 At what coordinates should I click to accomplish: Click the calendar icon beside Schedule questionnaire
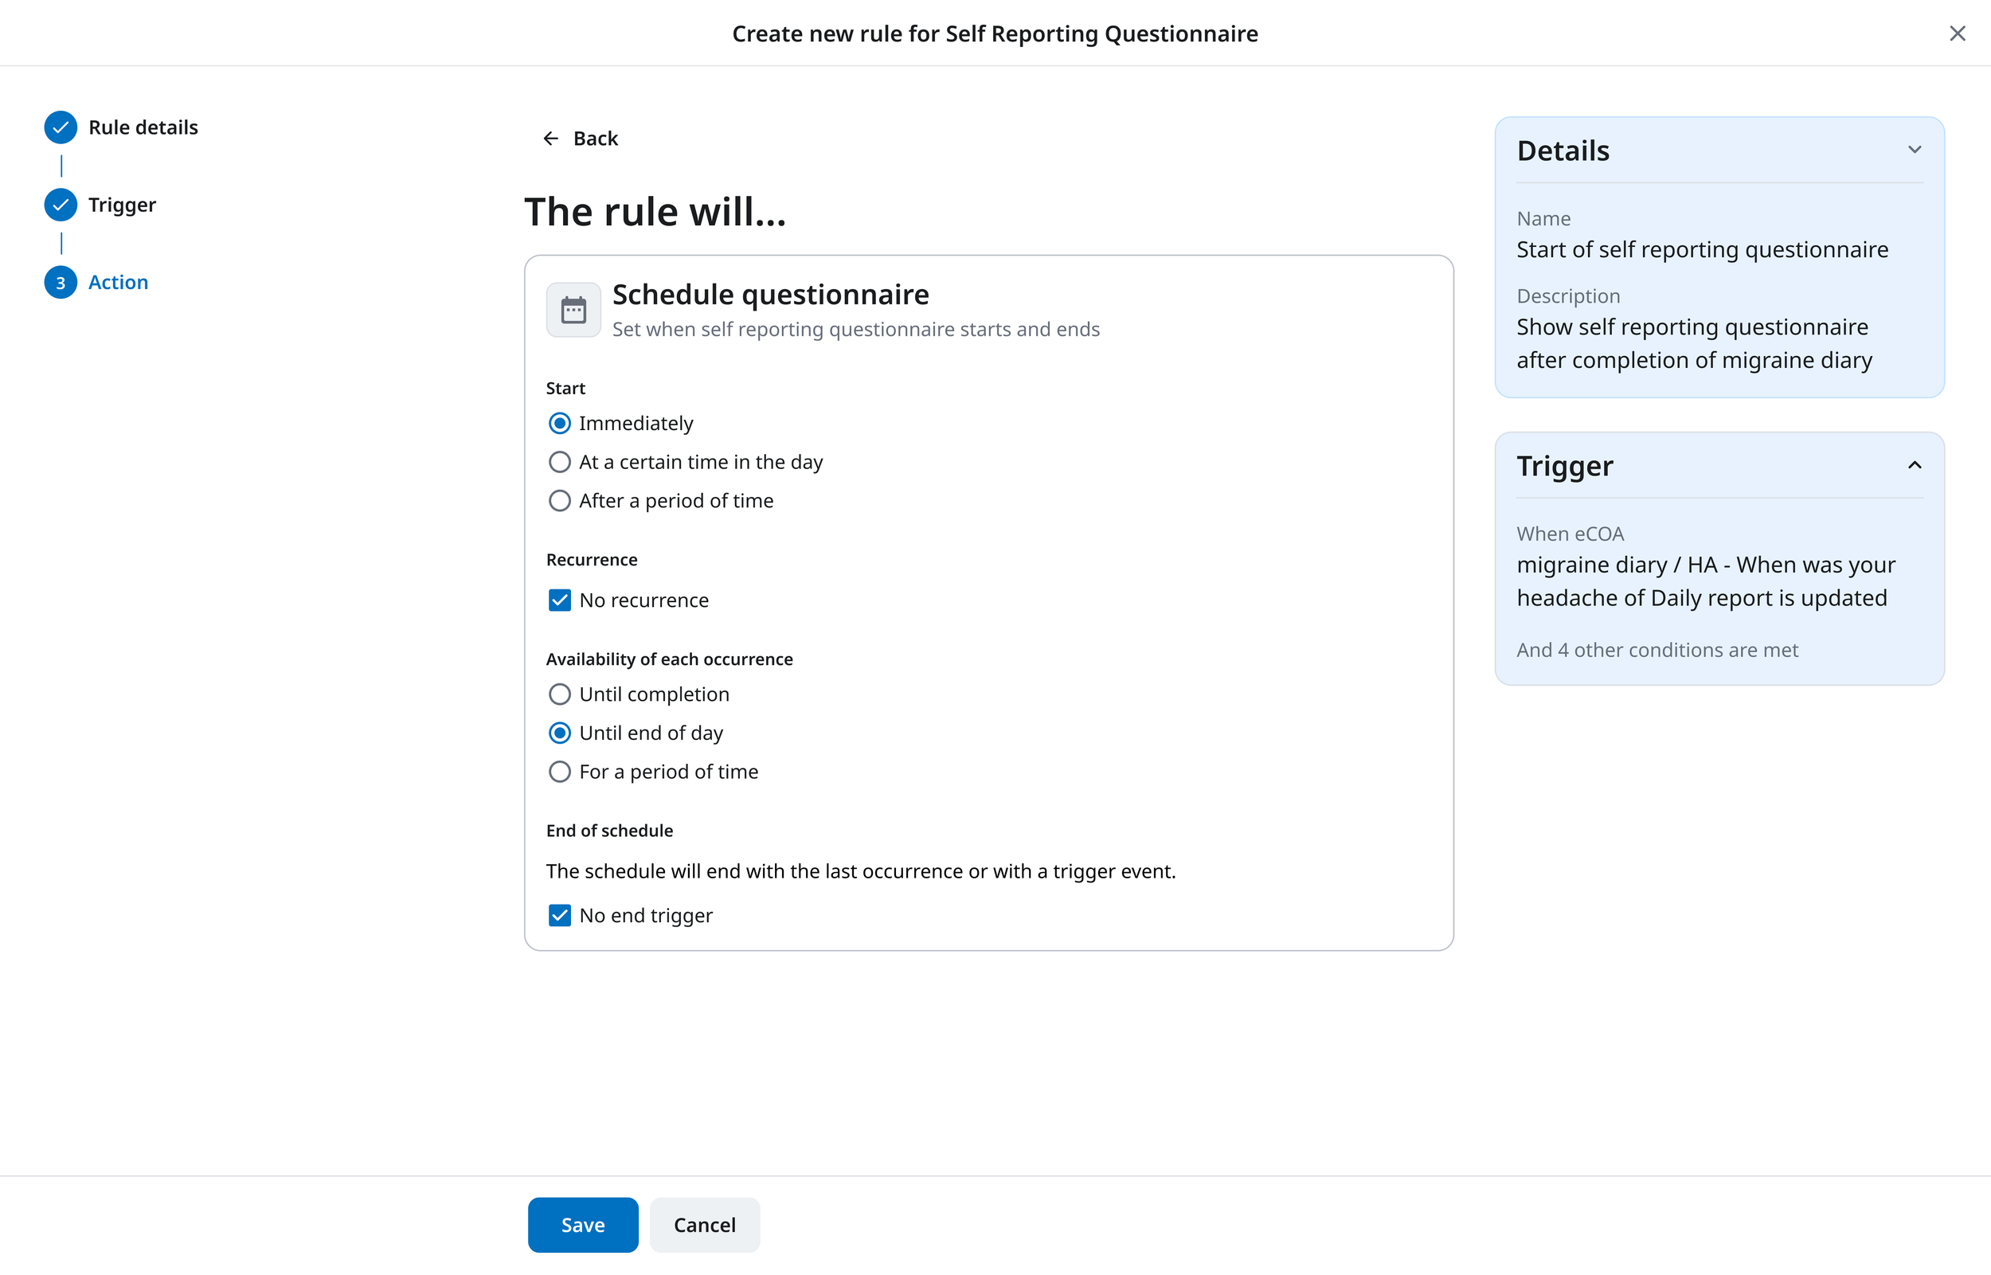click(573, 311)
